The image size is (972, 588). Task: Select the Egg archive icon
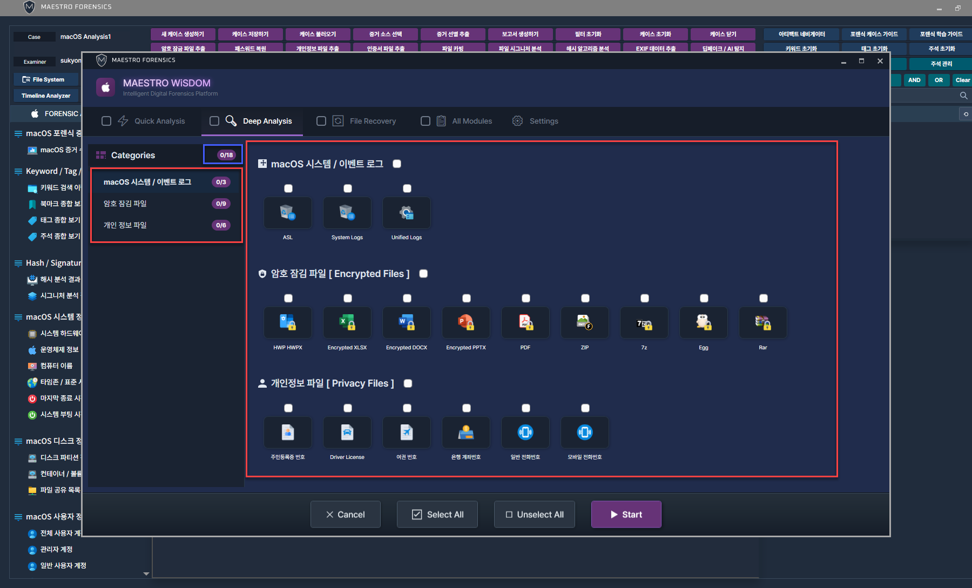click(x=704, y=323)
